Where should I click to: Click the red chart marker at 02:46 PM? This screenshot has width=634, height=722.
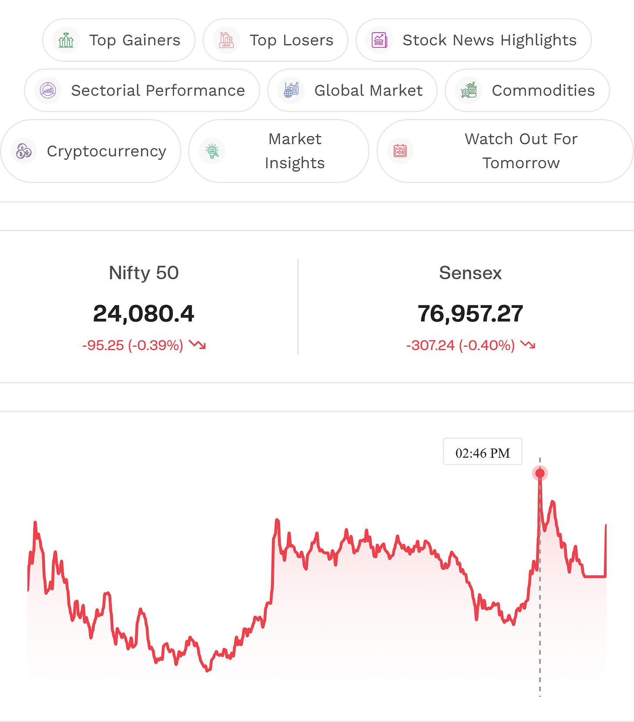pyautogui.click(x=540, y=473)
